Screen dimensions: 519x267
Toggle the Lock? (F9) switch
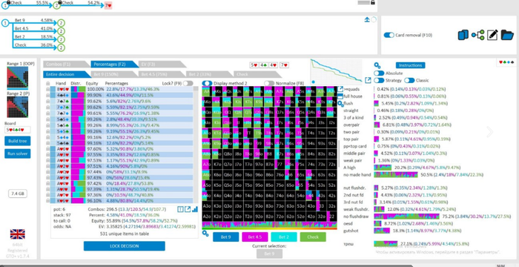(x=188, y=84)
